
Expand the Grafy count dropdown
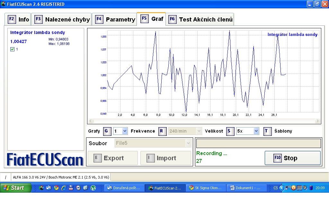125,131
